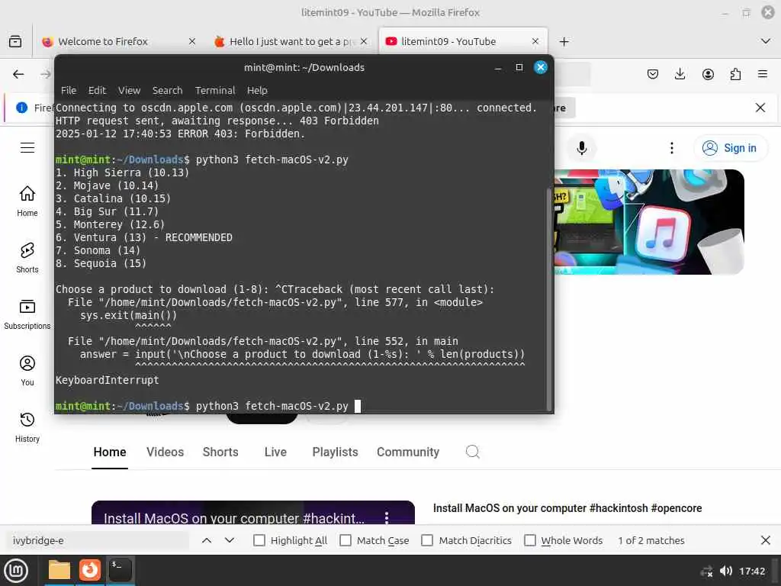List all tabs dropdown chevron

point(766,41)
